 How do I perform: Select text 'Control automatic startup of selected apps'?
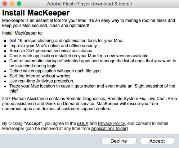(x=50, y=61)
